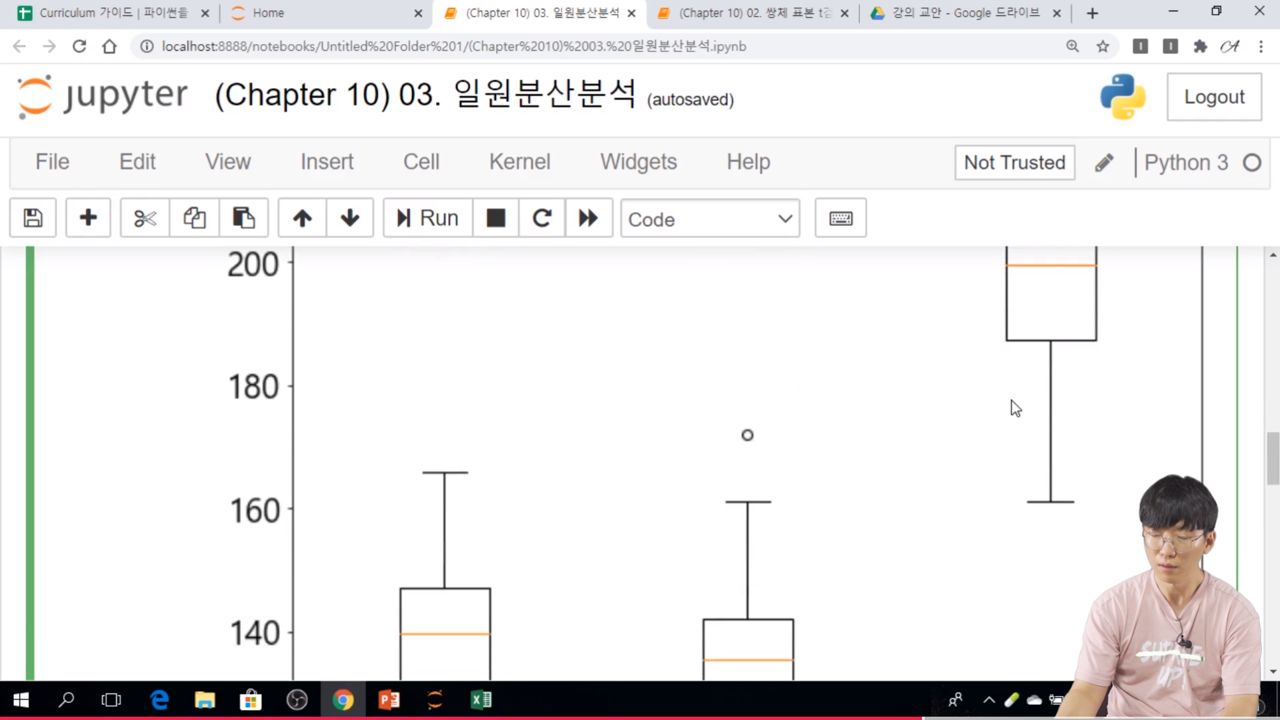Open the Cell menu
The width and height of the screenshot is (1280, 720).
(421, 162)
